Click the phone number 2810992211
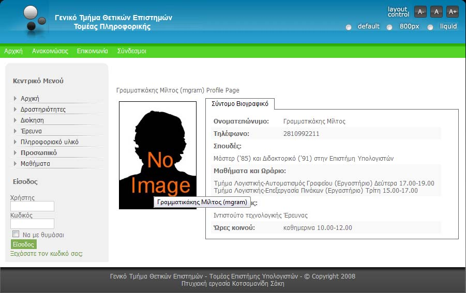This screenshot has height=293, width=466. (302, 134)
